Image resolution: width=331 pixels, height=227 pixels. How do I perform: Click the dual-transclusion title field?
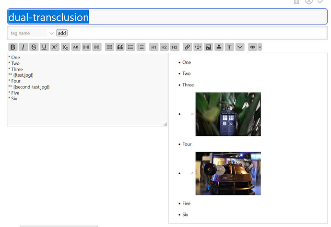(167, 17)
